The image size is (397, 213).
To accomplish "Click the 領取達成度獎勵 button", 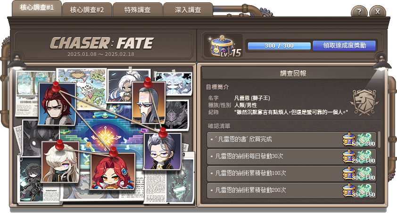I will coord(344,46).
